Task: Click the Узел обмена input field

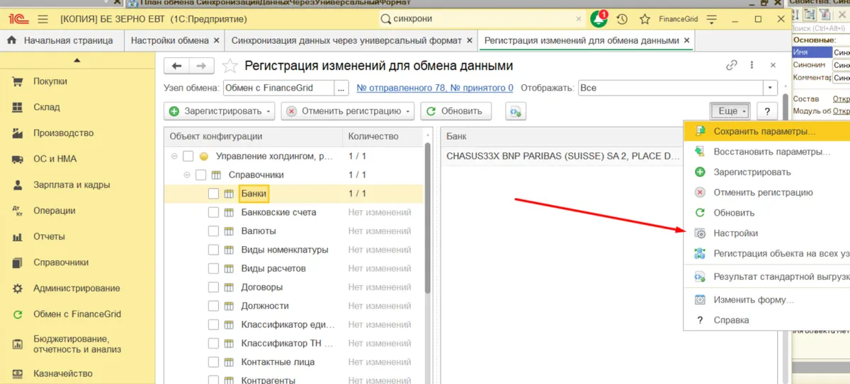Action: pyautogui.click(x=278, y=88)
